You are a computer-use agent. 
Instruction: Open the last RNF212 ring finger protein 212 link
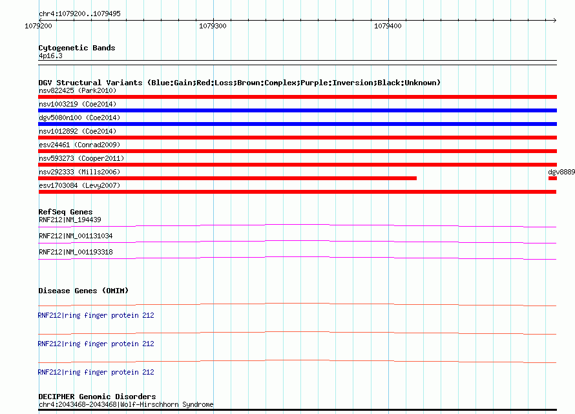point(96,372)
